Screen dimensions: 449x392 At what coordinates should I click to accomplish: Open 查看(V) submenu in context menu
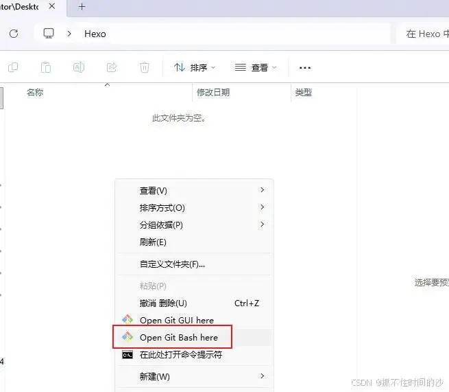pyautogui.click(x=194, y=190)
